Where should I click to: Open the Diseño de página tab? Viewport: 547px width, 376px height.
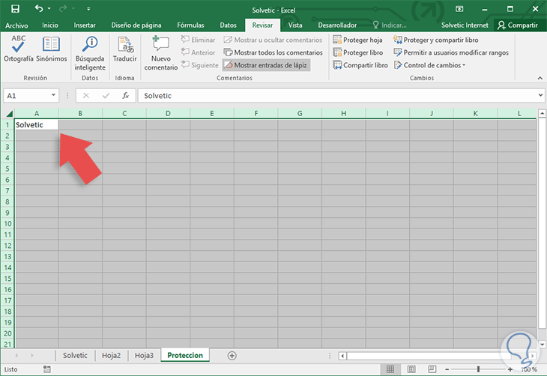pyautogui.click(x=136, y=25)
